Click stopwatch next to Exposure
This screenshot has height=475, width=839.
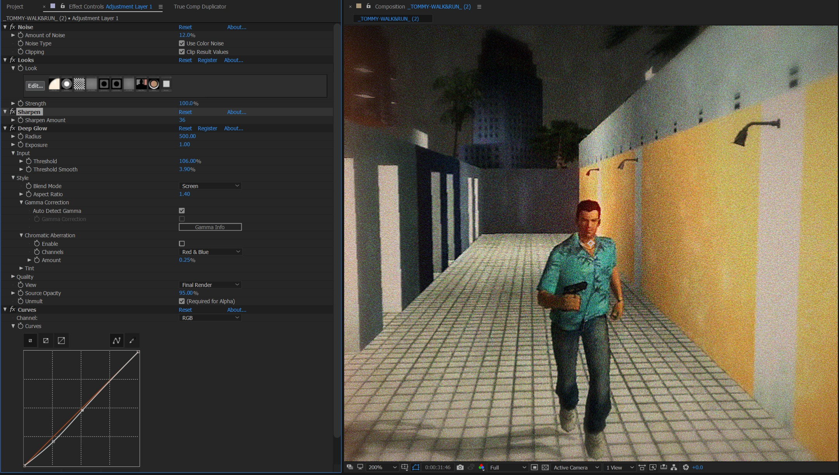click(x=21, y=145)
